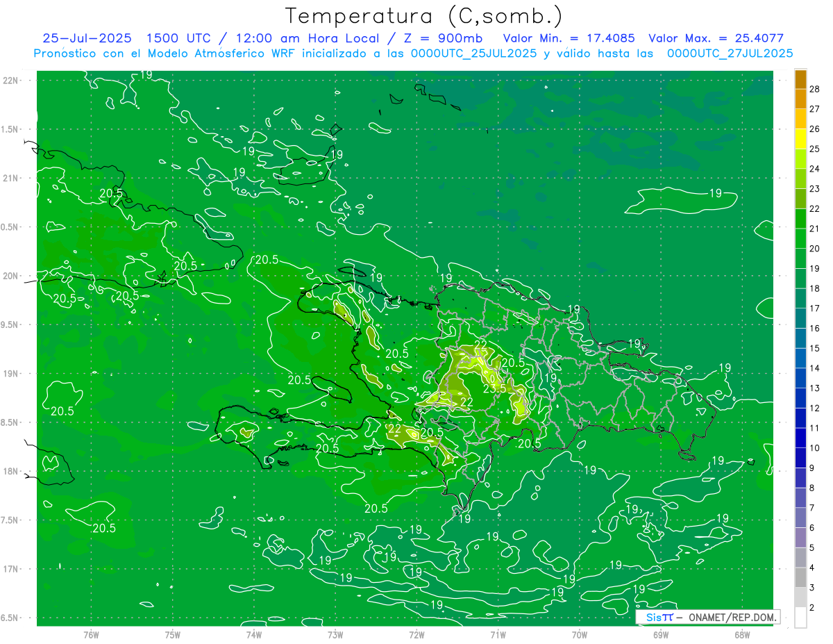
Task: Click the green swatch between 20 and 21
Action: point(800,238)
